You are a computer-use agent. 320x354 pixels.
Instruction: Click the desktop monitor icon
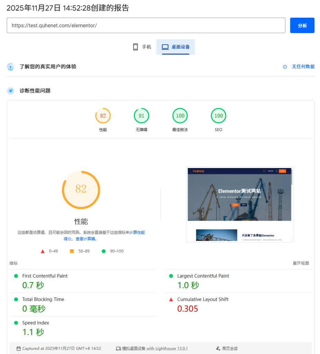coord(165,47)
